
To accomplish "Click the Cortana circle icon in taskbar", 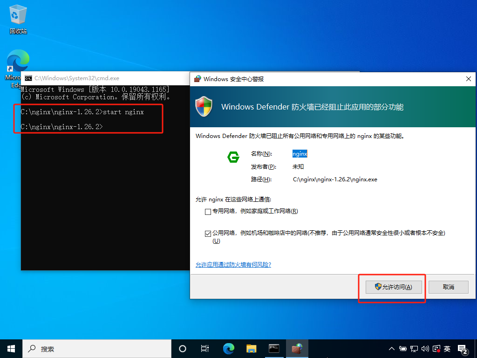I will tap(183, 348).
